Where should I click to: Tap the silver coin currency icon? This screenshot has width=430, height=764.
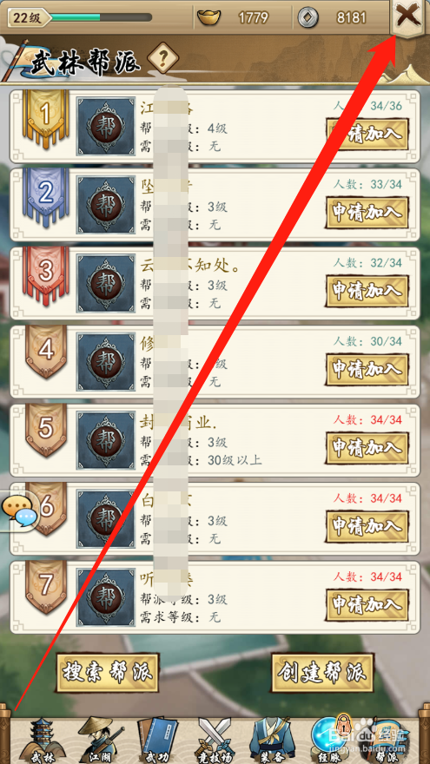[308, 18]
